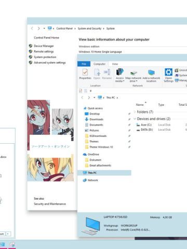This screenshot has width=187, height=249.
Task: Open Security and Maintenance link
Action: coord(50,204)
